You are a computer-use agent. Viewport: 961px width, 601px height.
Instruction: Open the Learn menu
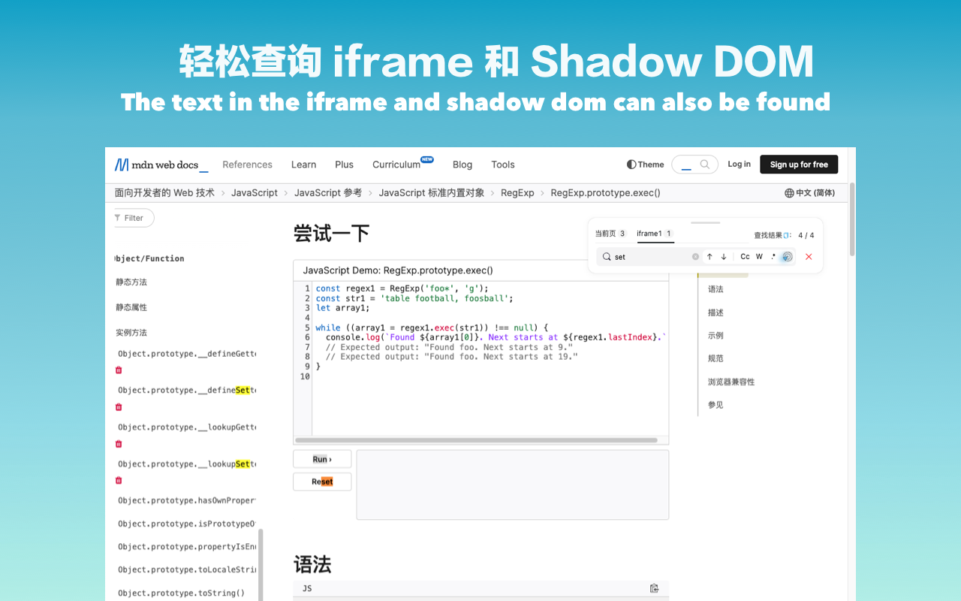(x=304, y=165)
